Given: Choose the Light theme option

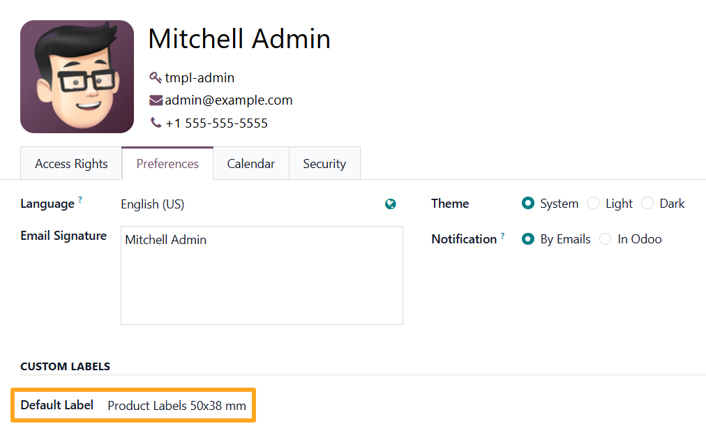Looking at the screenshot, I should [x=594, y=204].
